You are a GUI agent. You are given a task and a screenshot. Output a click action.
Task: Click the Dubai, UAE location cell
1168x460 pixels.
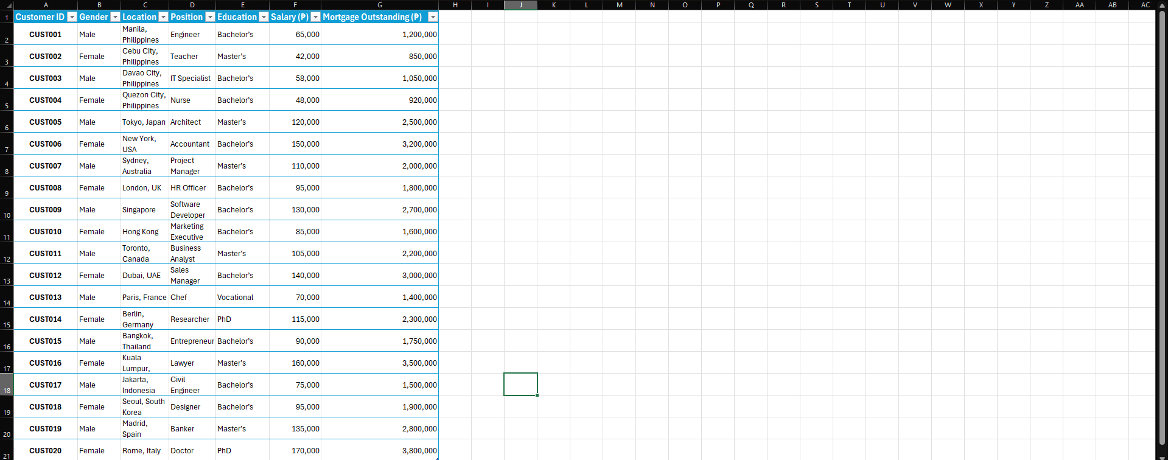point(145,275)
